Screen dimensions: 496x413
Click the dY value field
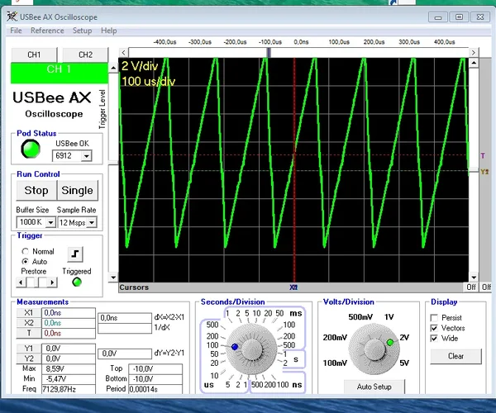point(125,354)
